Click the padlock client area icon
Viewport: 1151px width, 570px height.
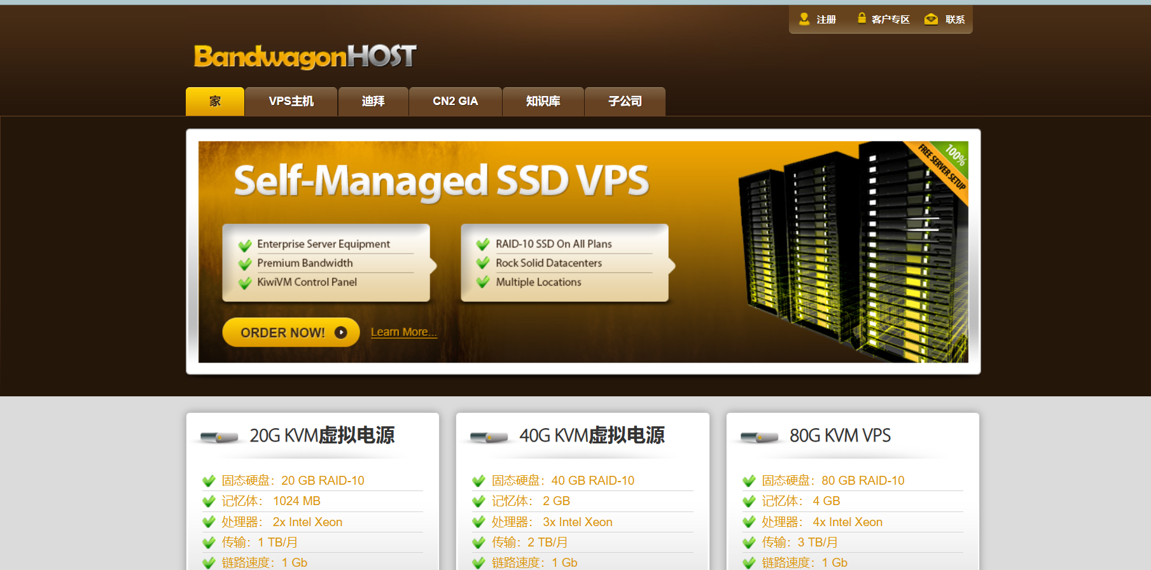[862, 18]
